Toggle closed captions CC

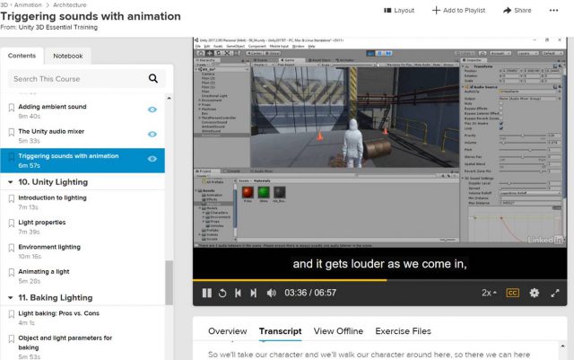(x=512, y=293)
